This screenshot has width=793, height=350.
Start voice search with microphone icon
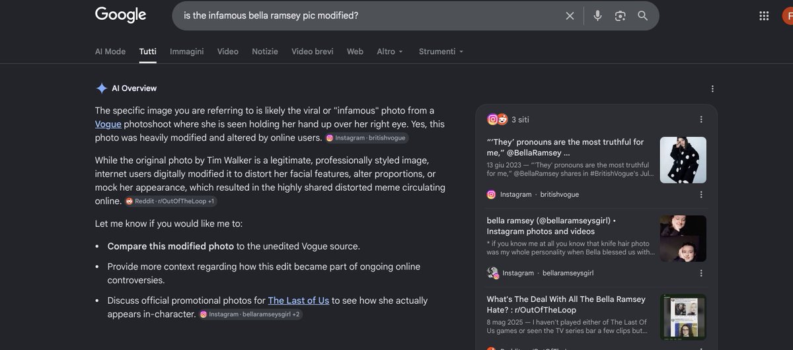pyautogui.click(x=597, y=16)
